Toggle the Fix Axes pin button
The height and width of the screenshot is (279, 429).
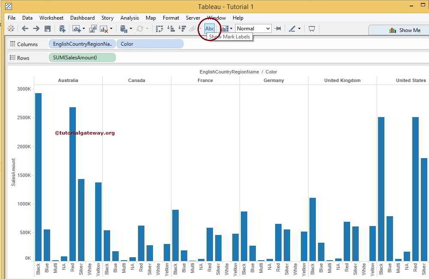point(278,29)
